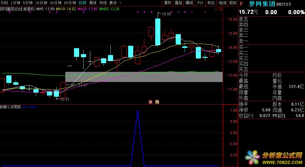
Task: Click the MA10: 14.02 indicator label
Action: pos(66,9)
